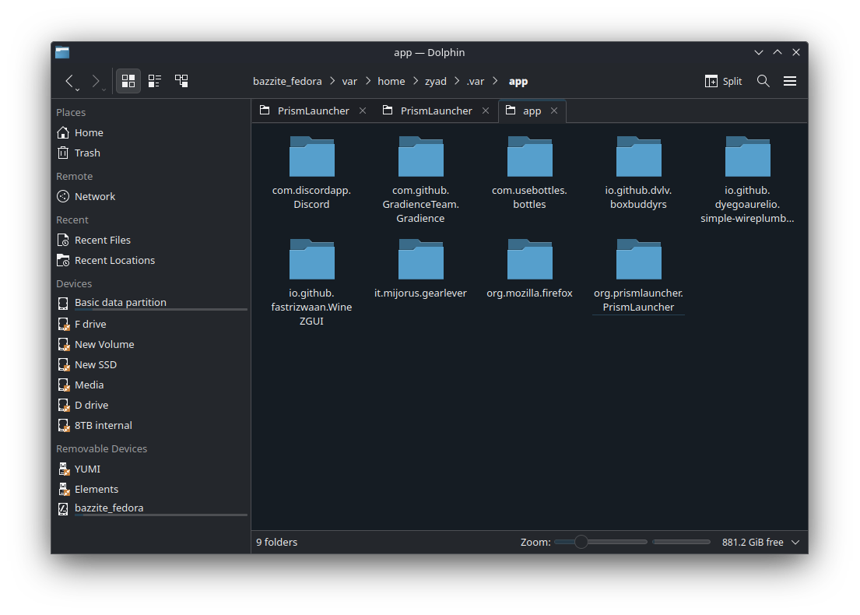860x615 pixels.
Task: Navigate to var in the breadcrumb path
Action: point(349,81)
